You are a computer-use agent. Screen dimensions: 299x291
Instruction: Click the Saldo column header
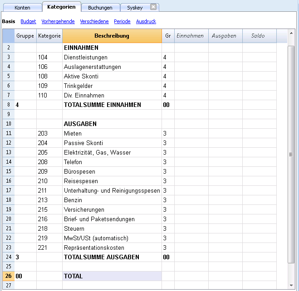(260, 36)
